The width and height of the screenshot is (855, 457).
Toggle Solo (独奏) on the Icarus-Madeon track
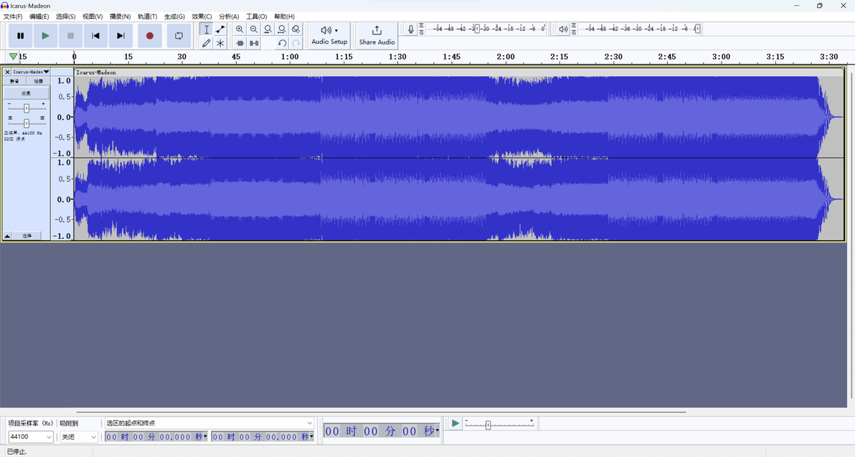(x=38, y=81)
